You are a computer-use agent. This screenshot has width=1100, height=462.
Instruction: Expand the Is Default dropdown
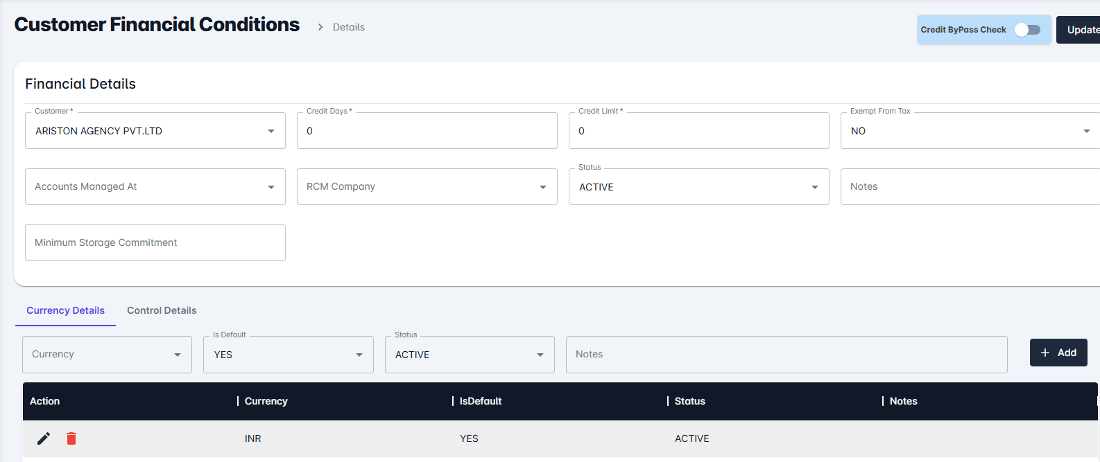point(288,355)
